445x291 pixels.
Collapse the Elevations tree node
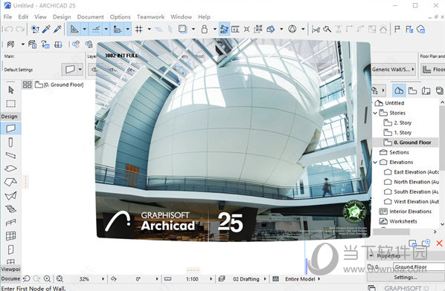pyautogui.click(x=375, y=162)
